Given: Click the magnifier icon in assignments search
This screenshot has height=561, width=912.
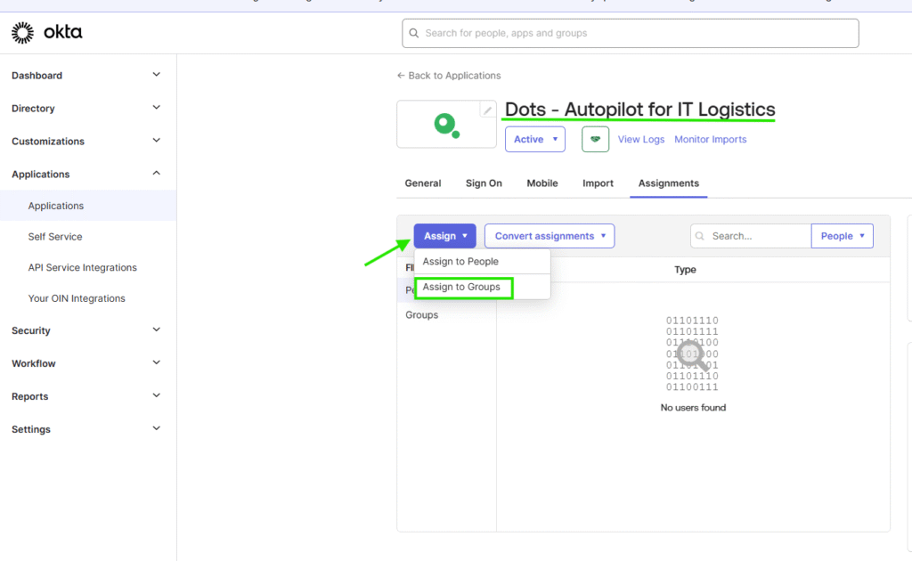Looking at the screenshot, I should click(701, 236).
